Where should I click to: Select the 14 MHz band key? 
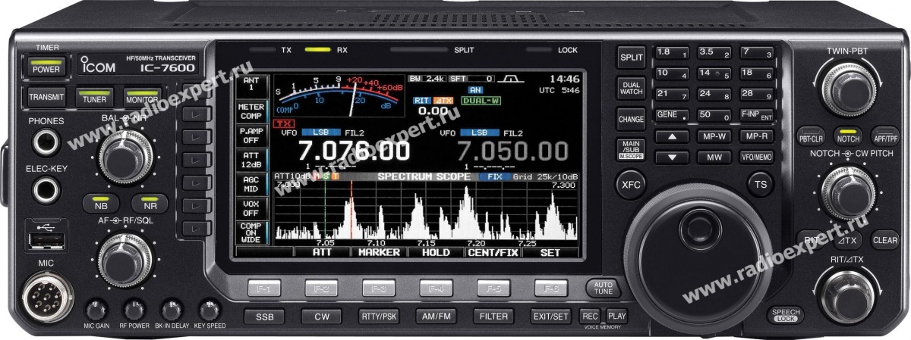click(x=714, y=73)
